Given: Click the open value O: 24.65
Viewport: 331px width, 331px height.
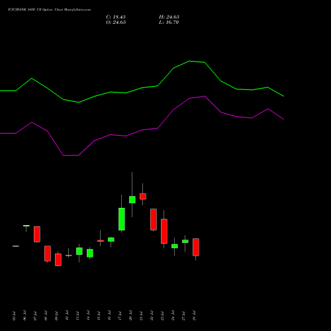Looking at the screenshot, I should click(116, 23).
